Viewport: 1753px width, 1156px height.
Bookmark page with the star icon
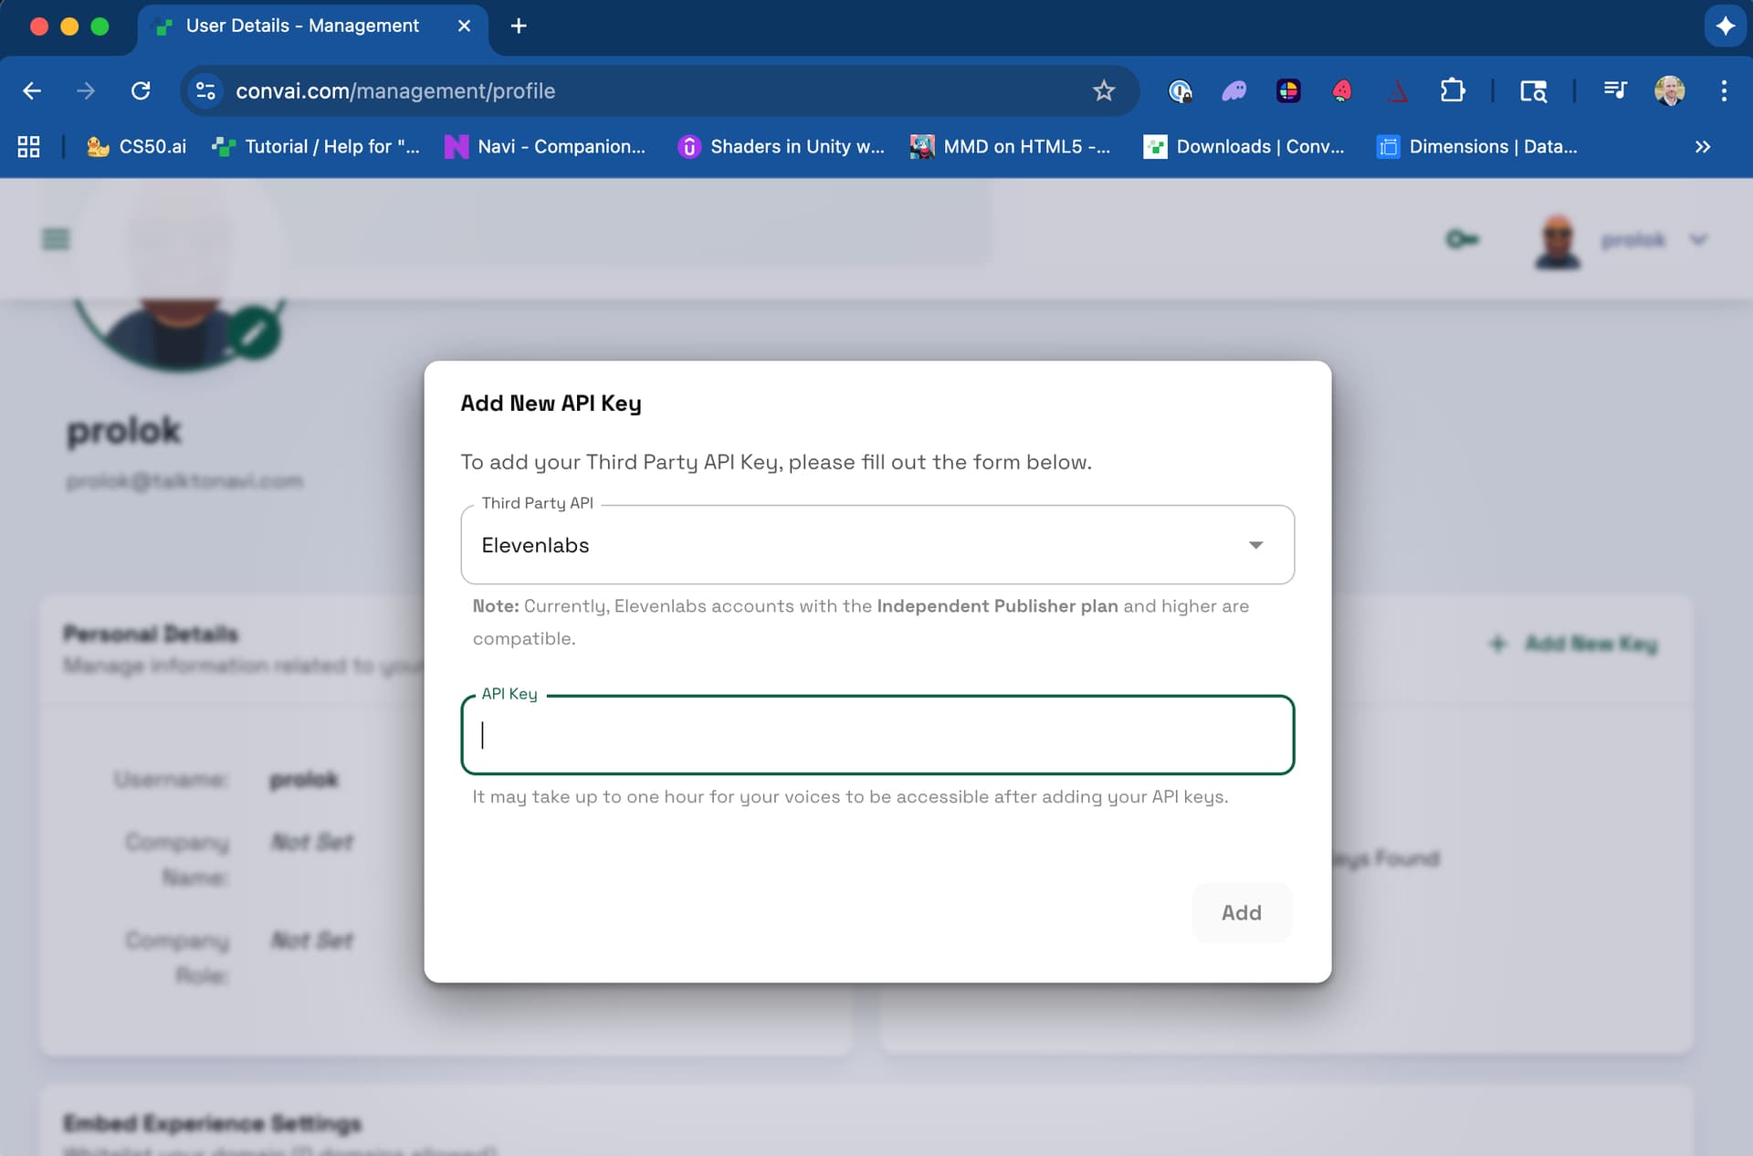[x=1104, y=90]
